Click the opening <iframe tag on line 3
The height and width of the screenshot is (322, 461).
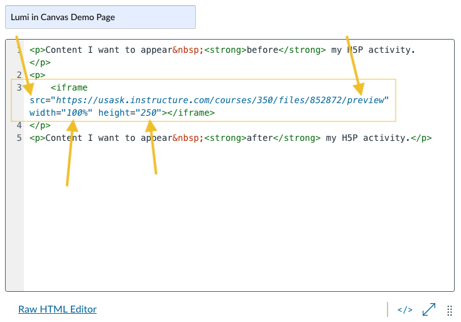(69, 87)
